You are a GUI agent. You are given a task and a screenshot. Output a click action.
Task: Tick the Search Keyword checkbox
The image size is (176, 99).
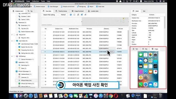16,32
